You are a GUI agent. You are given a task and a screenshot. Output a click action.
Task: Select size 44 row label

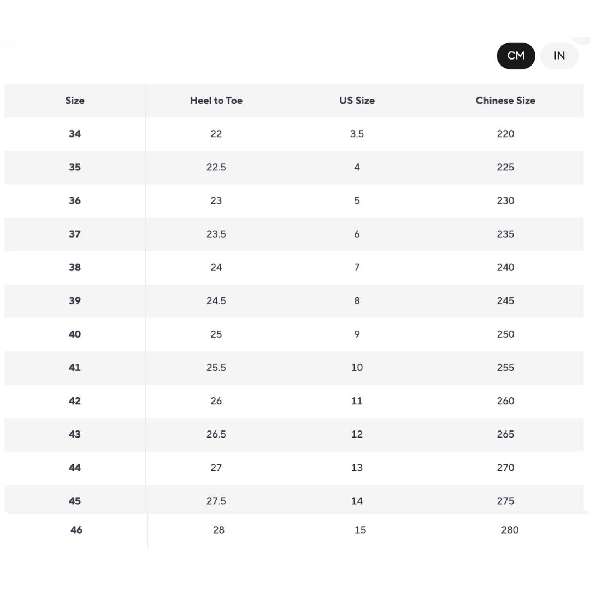[75, 468]
